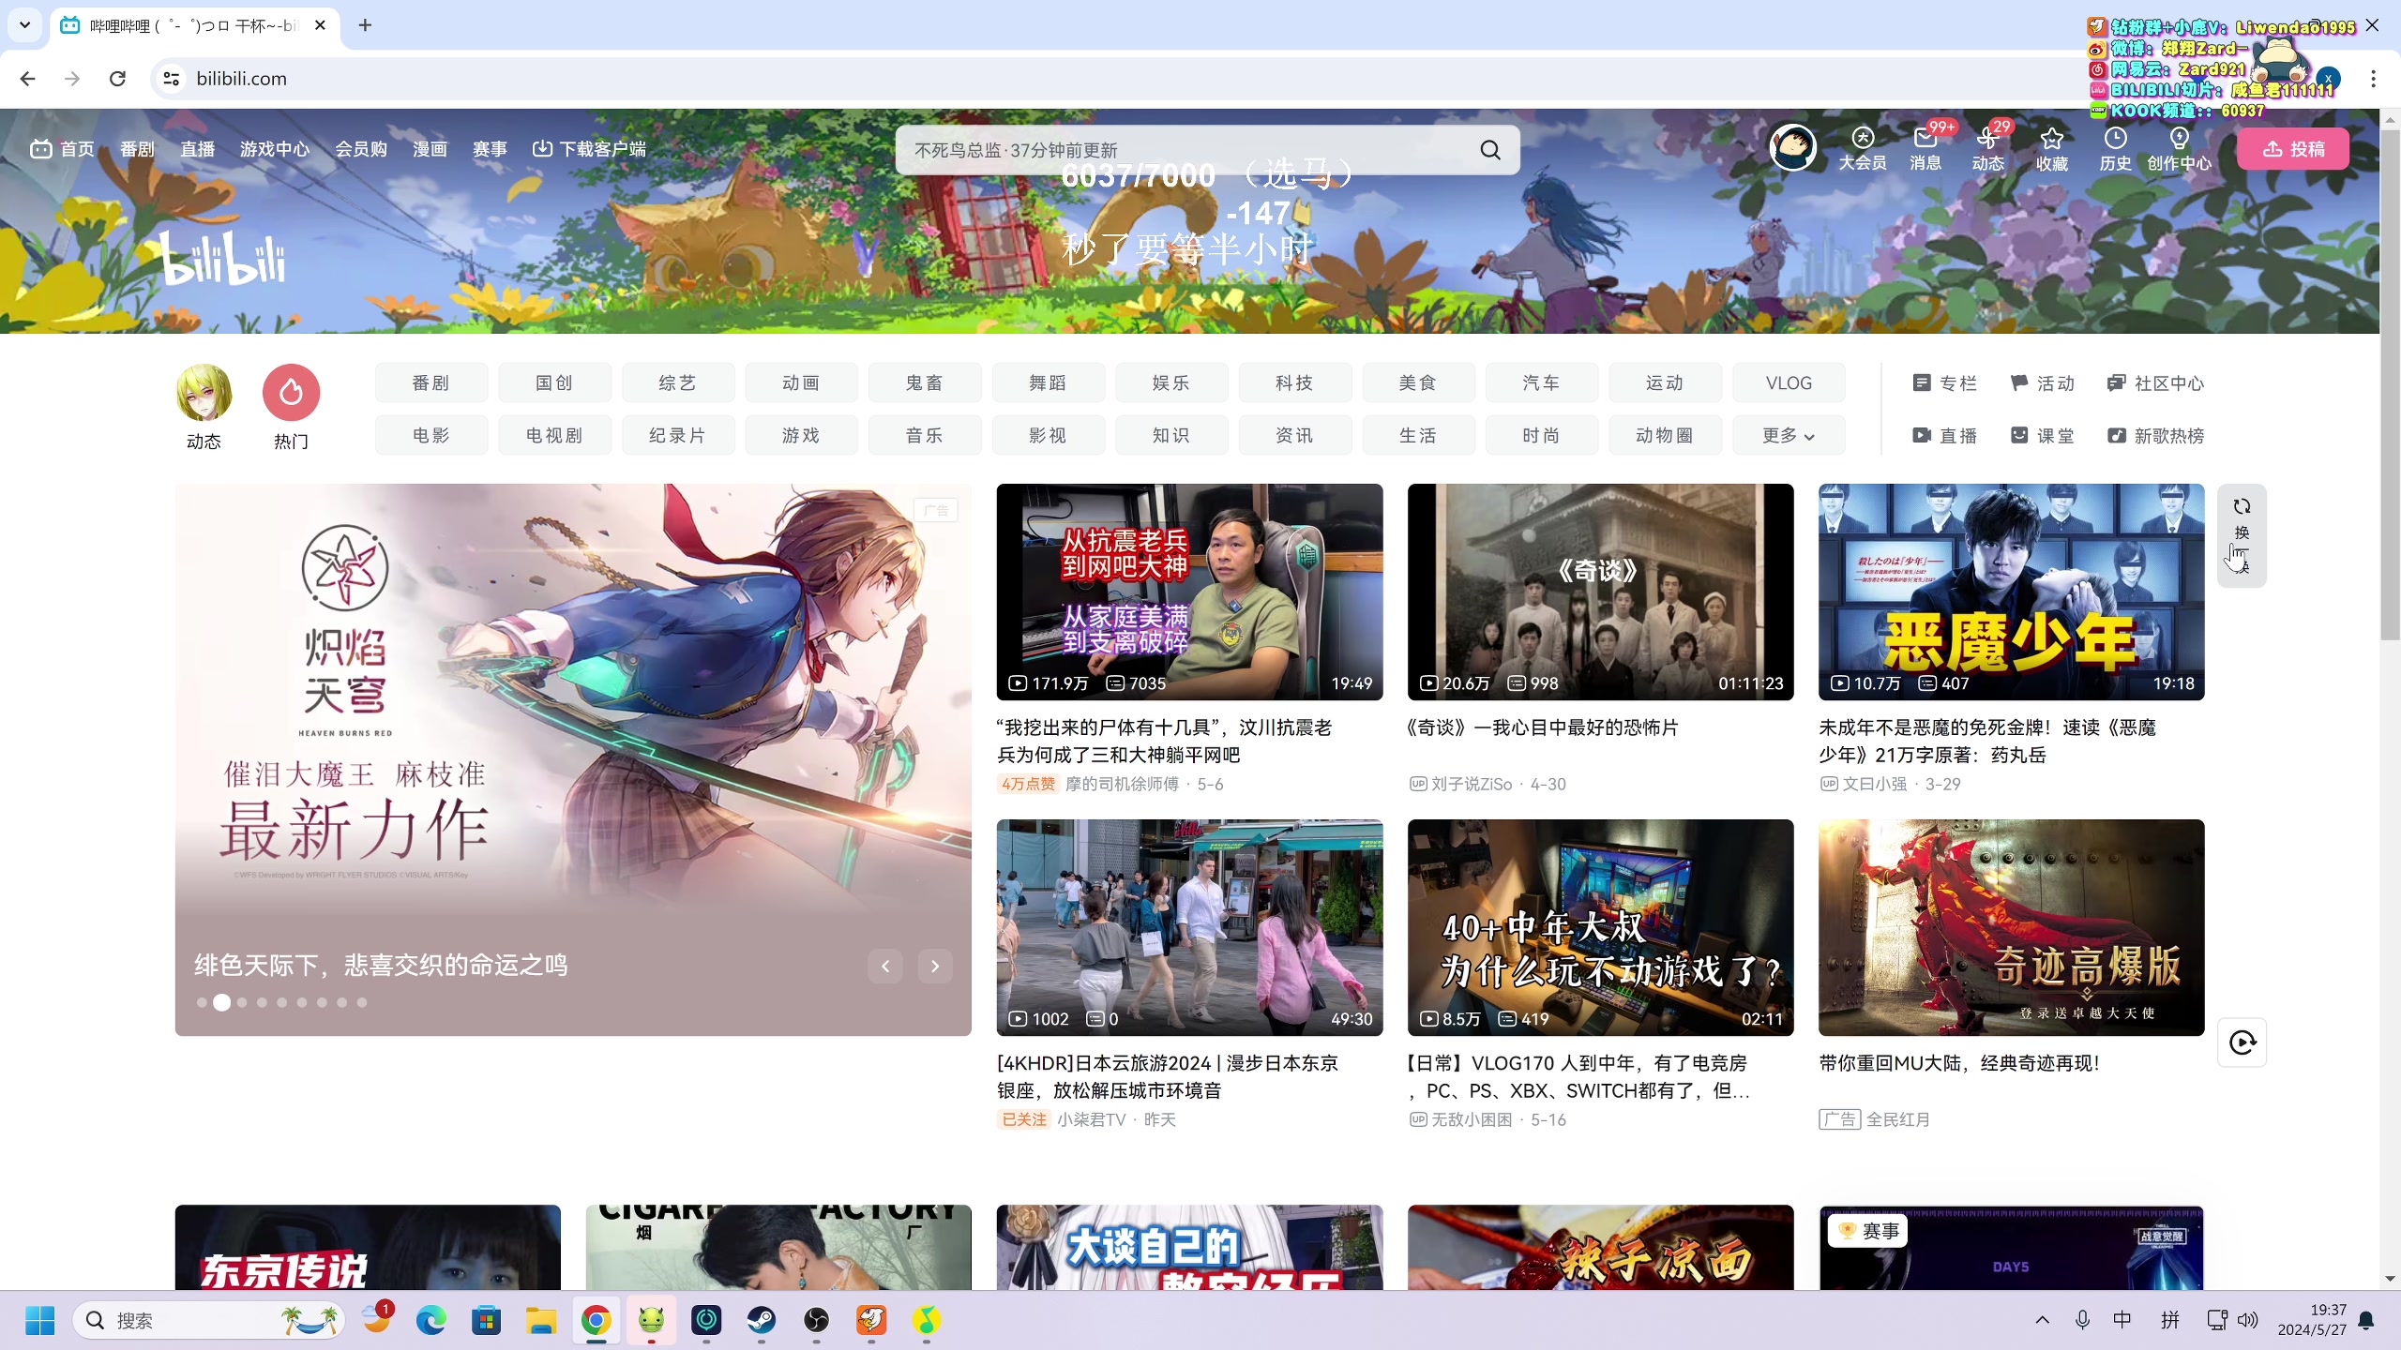Select the 动物圈 category button
This screenshot has width=2401, height=1350.
point(1665,435)
